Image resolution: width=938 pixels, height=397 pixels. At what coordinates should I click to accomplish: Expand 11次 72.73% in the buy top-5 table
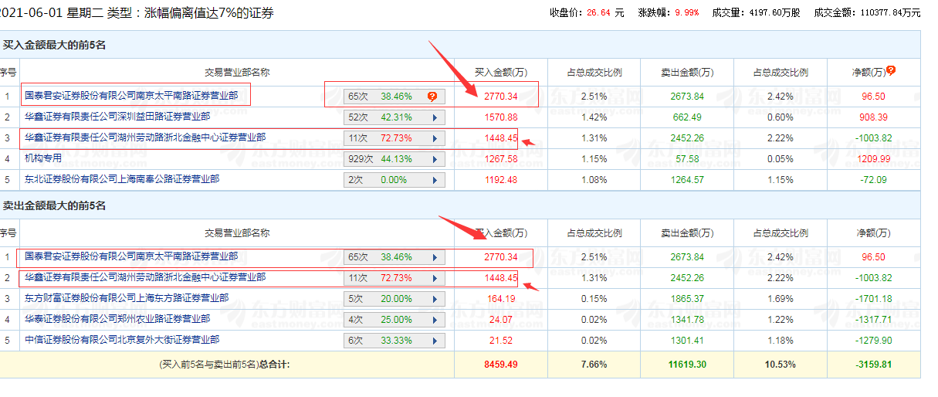[x=435, y=138]
